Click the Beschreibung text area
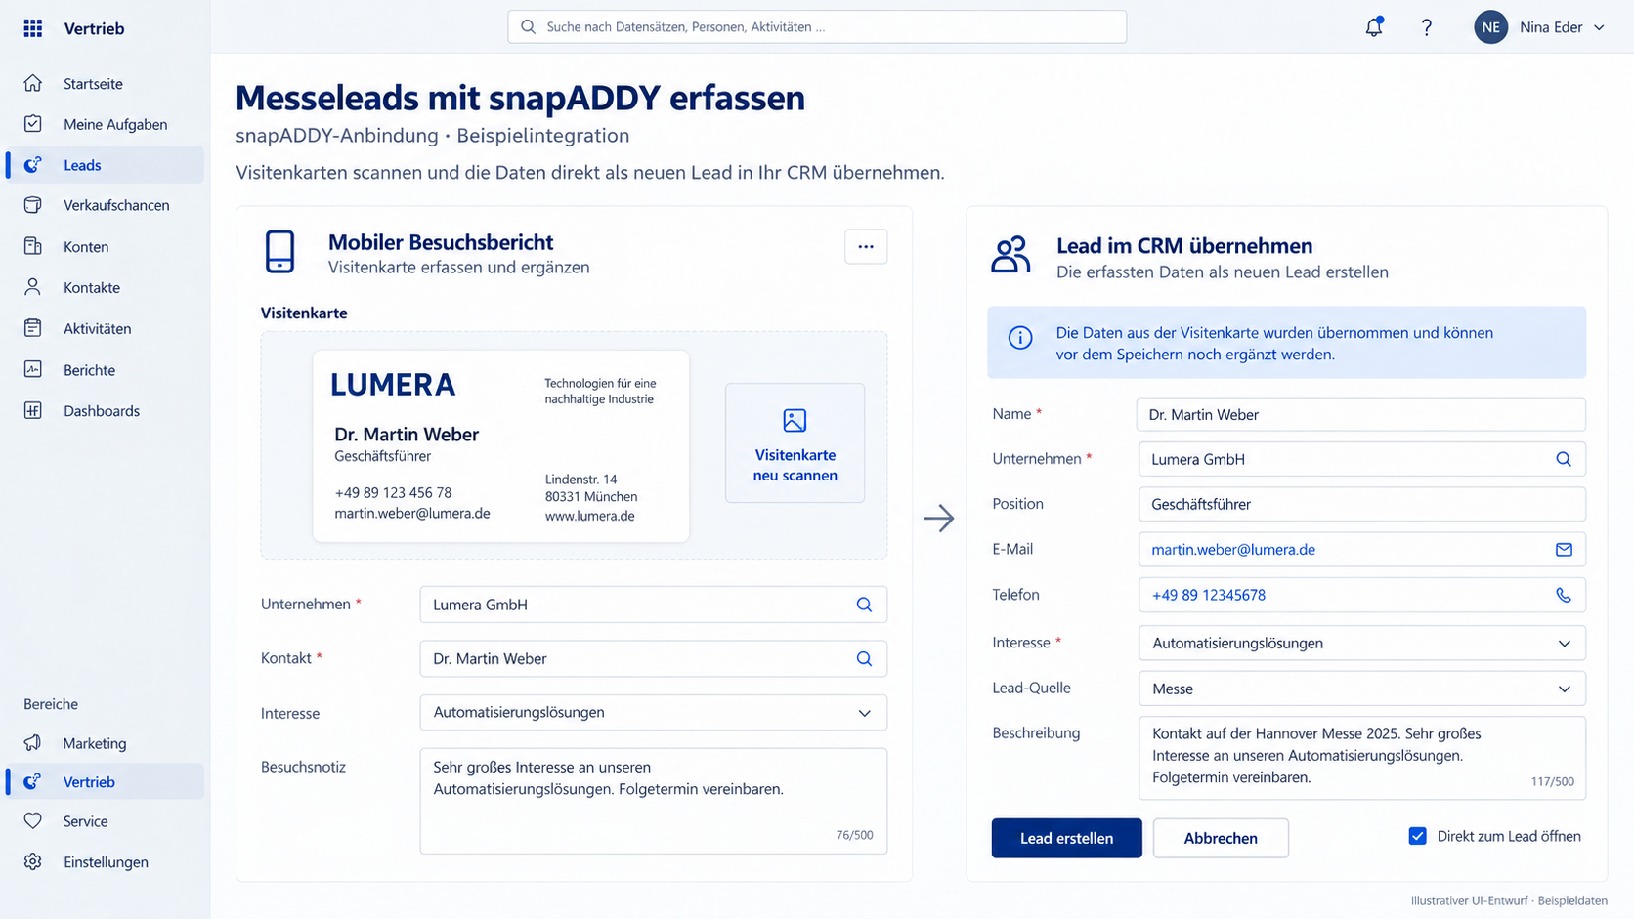The image size is (1634, 919). tap(1361, 758)
